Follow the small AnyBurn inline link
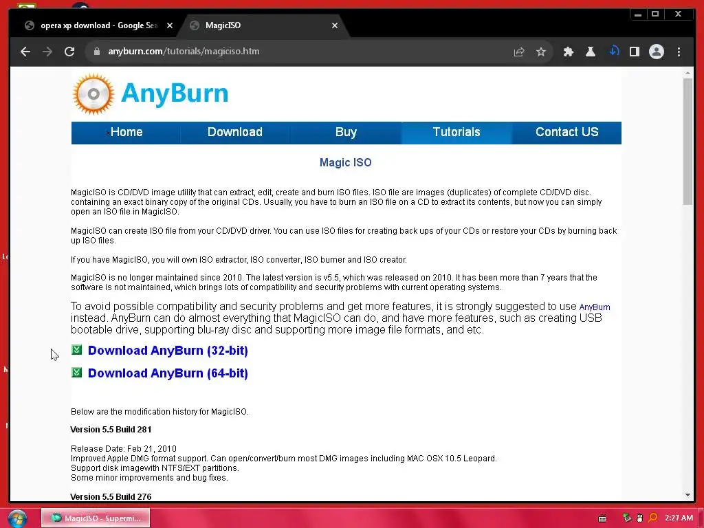The image size is (704, 528). tap(595, 307)
